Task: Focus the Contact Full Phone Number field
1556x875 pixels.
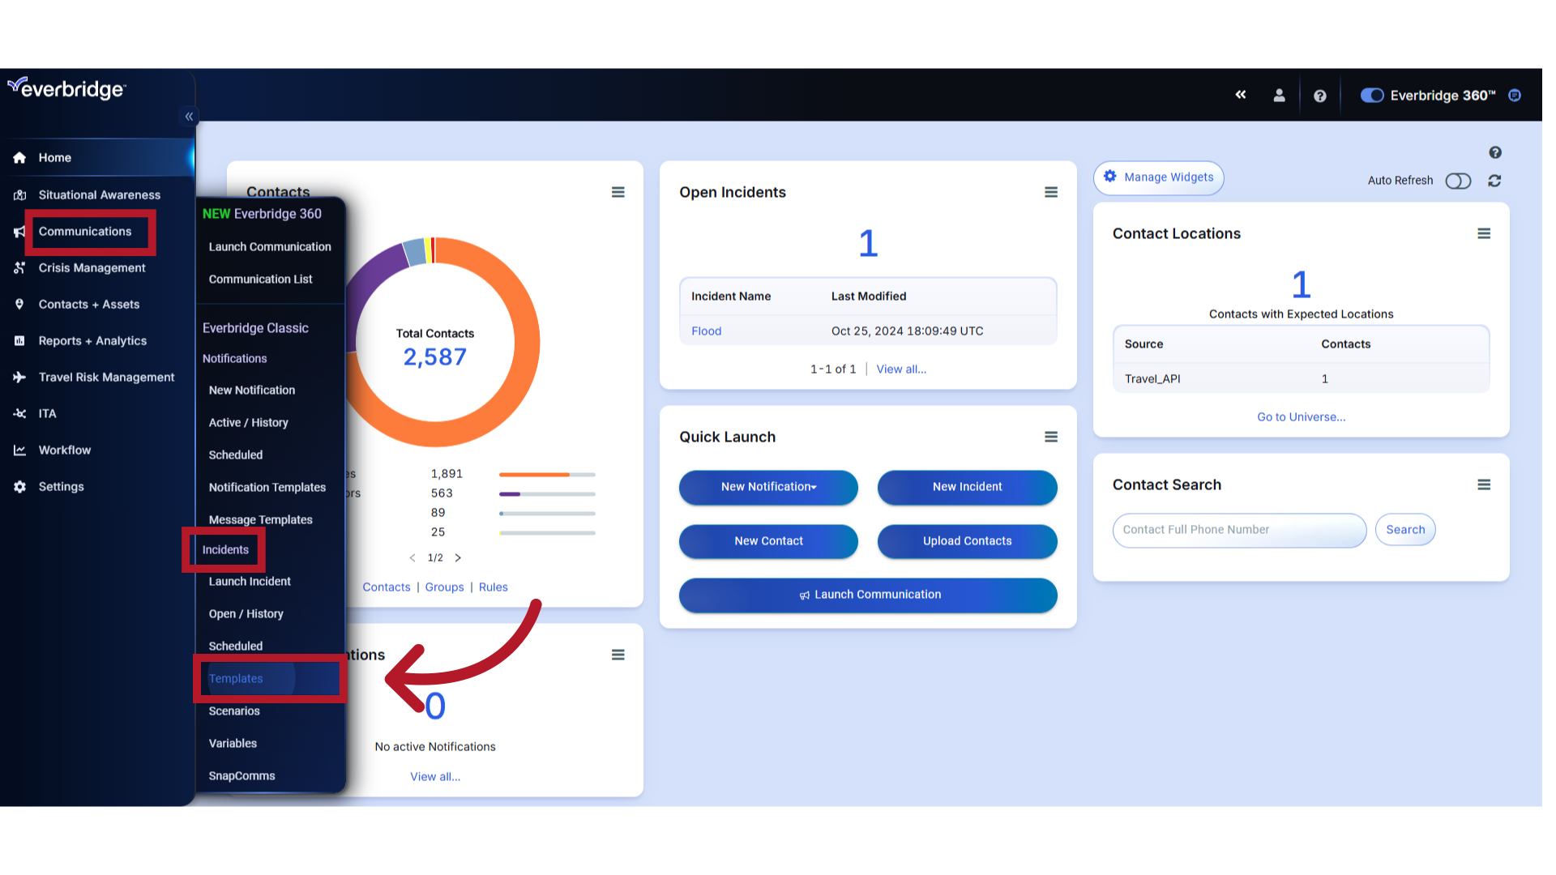Action: (x=1239, y=530)
